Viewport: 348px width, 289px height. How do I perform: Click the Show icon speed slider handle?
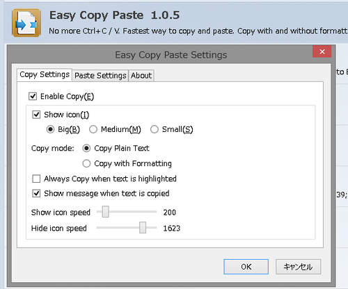106,212
